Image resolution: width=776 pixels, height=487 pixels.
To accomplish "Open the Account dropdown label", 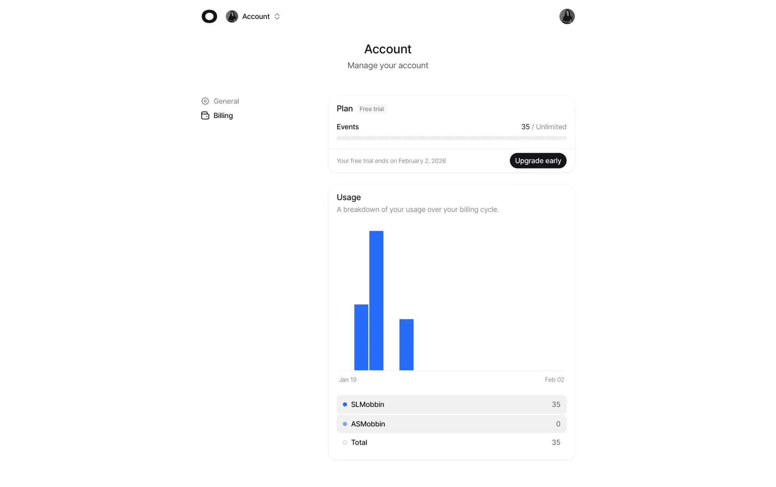I will tap(256, 17).
